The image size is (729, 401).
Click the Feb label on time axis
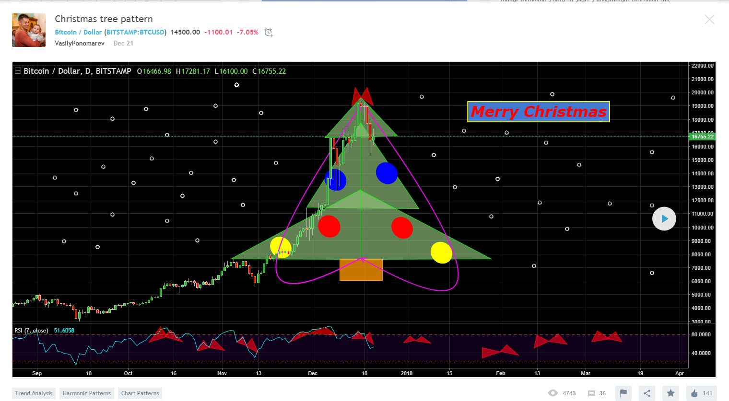[x=501, y=373]
